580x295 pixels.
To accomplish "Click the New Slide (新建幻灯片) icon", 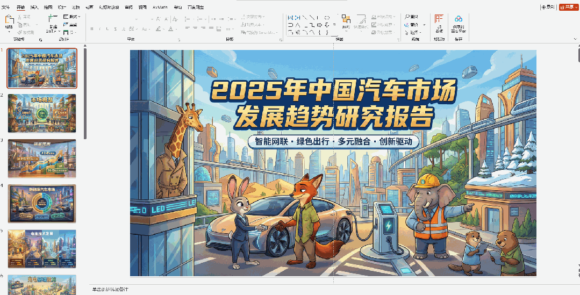I will pyautogui.click(x=53, y=19).
